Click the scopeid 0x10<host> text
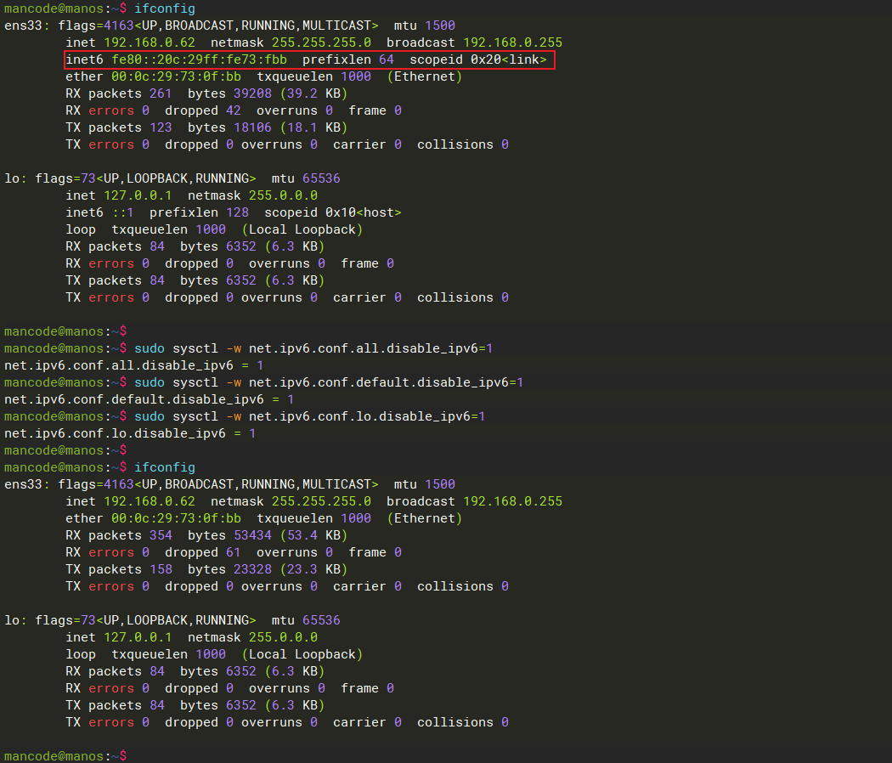Viewport: 892px width, 763px height. [332, 212]
